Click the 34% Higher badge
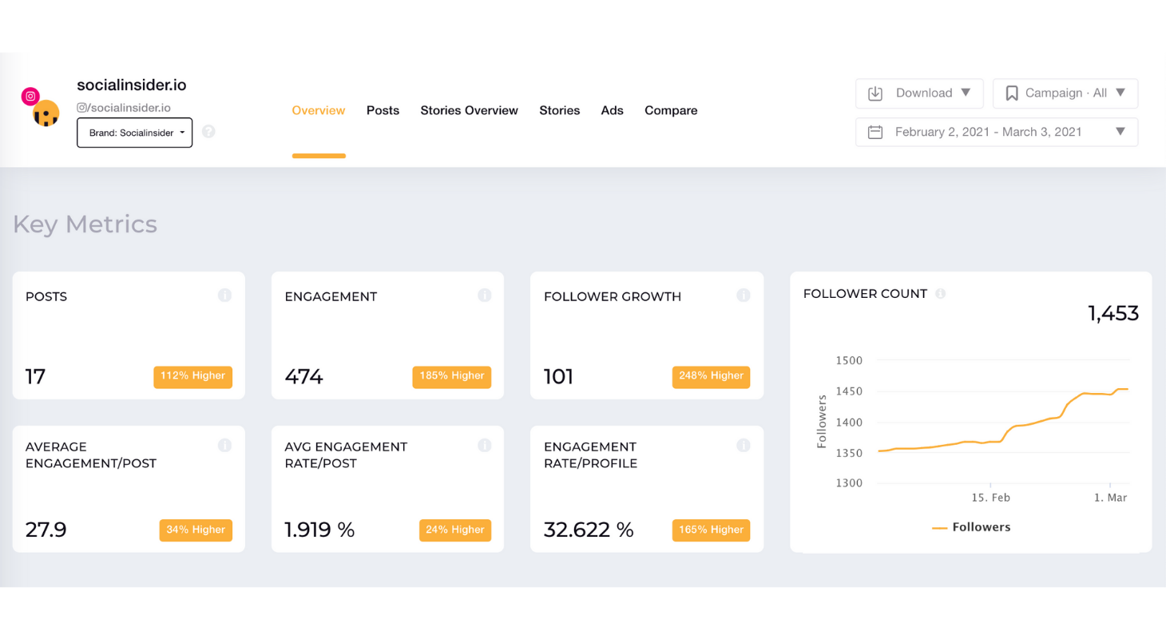The width and height of the screenshot is (1166, 639). click(x=196, y=530)
